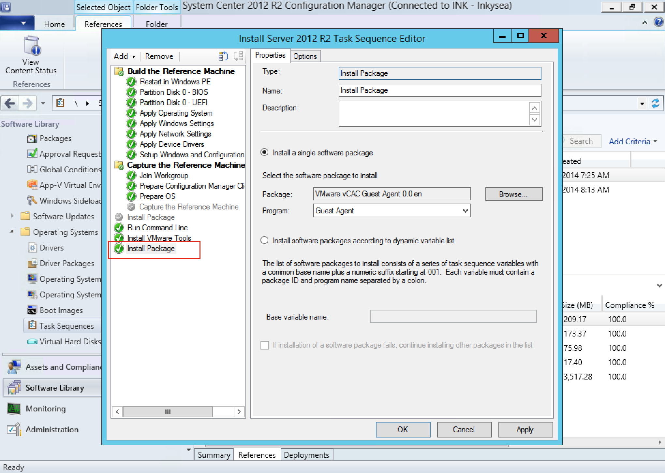This screenshot has height=473, width=665.
Task: Click the move step up icon
Action: click(223, 56)
